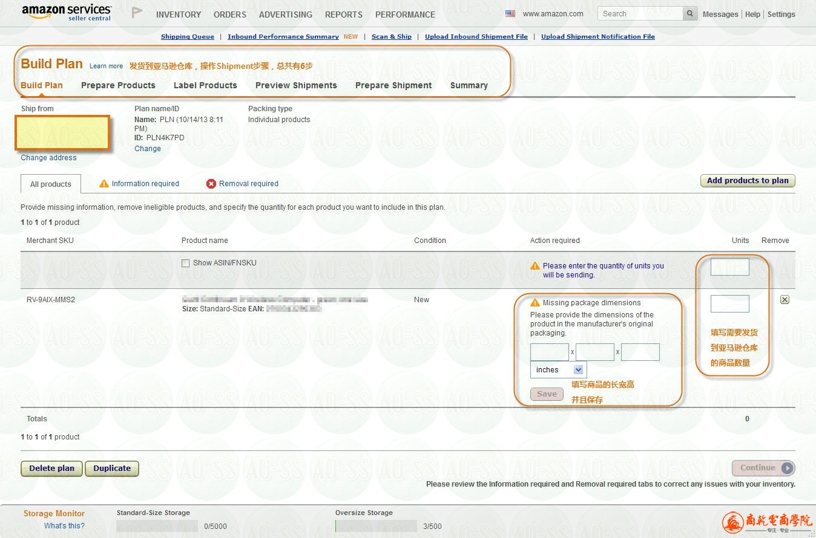Go to the Prepare Shipment step

[x=393, y=85]
